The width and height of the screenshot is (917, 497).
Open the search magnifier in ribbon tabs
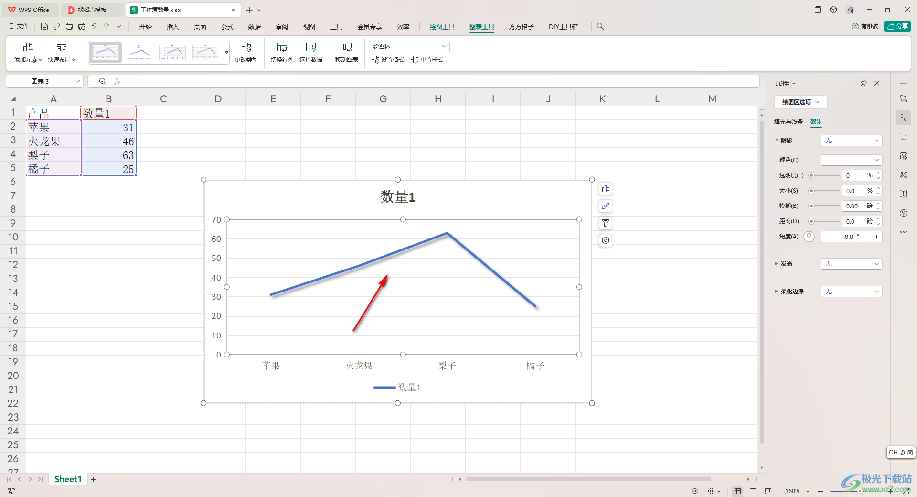[600, 27]
